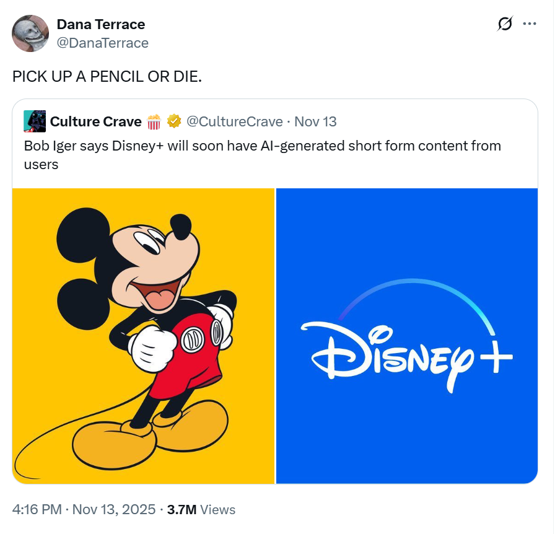Image resolution: width=555 pixels, height=534 pixels.
Task: Click the quoted tweet's Nov 13 date
Action: [315, 121]
